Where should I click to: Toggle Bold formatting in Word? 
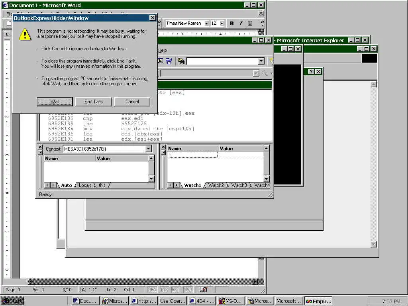coord(231,24)
